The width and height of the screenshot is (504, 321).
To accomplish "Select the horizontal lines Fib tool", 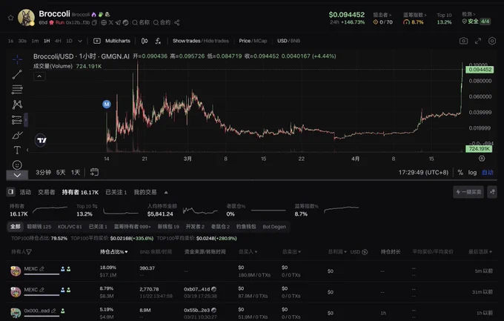I will (x=17, y=90).
